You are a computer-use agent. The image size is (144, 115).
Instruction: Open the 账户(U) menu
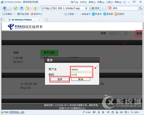coord(74,2)
